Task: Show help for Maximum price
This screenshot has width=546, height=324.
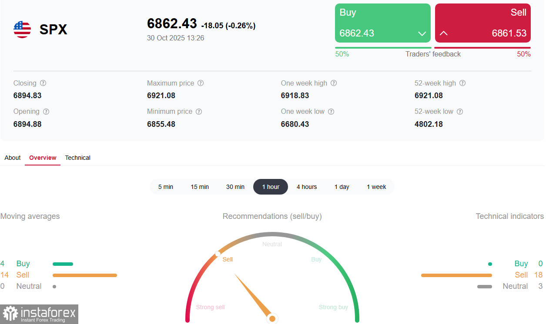Action: click(201, 83)
